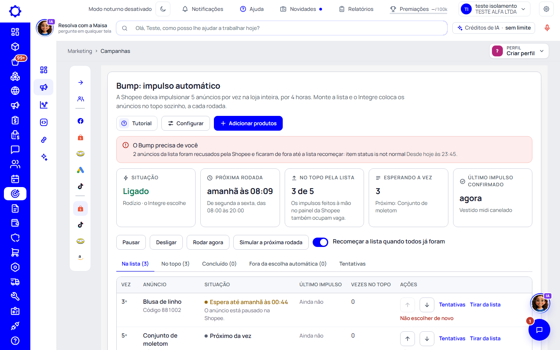This screenshot has width=560, height=350.
Task: Open the Ajuda help menu
Action: click(x=252, y=9)
